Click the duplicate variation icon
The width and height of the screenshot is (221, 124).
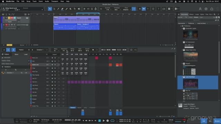16,70
